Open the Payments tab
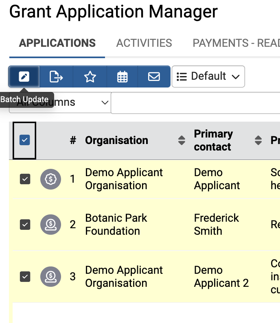The height and width of the screenshot is (323, 280). pos(236,43)
